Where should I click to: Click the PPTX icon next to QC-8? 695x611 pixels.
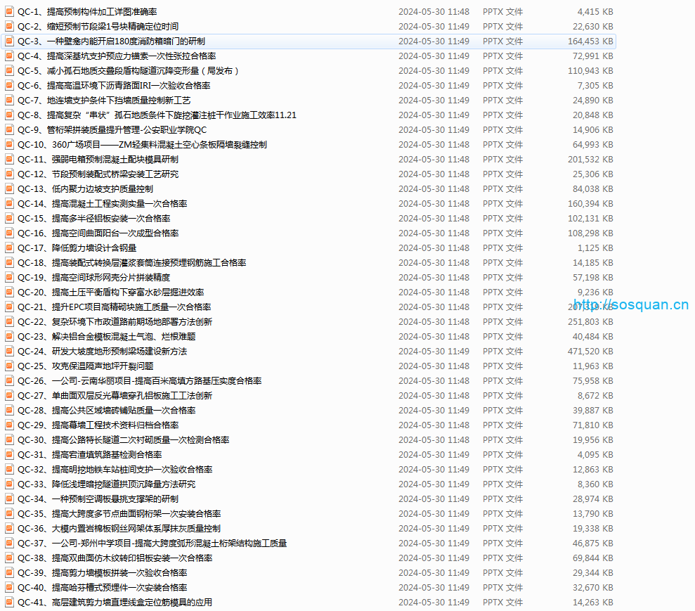pyautogui.click(x=8, y=115)
